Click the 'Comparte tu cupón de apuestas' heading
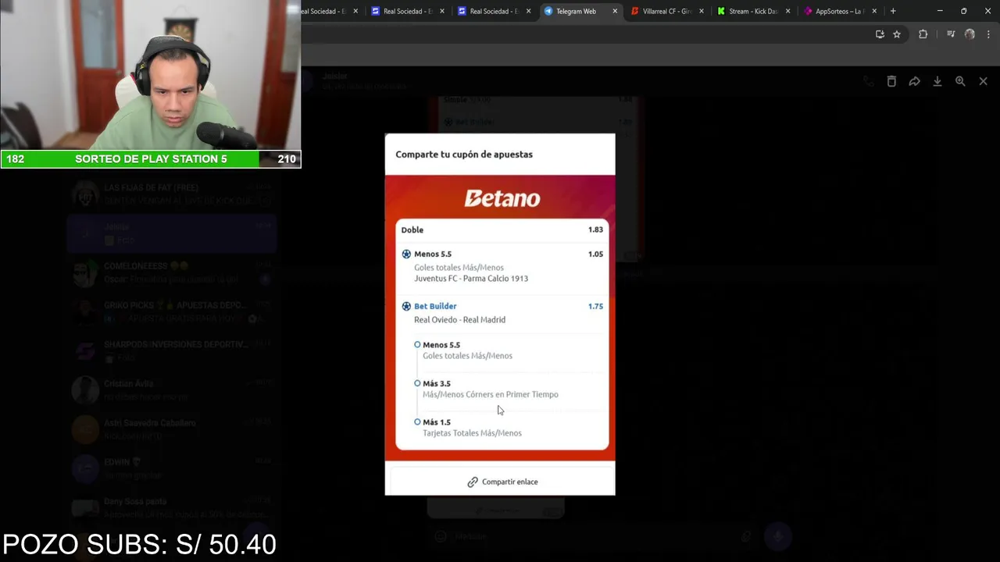Screen dimensions: 1000x562 pos(464,155)
